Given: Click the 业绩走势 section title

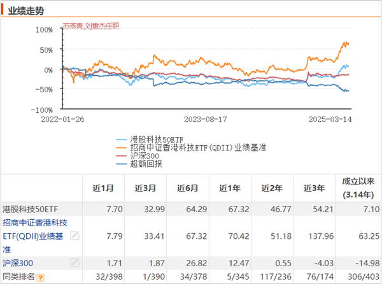Looking at the screenshot, I should (x=26, y=11).
